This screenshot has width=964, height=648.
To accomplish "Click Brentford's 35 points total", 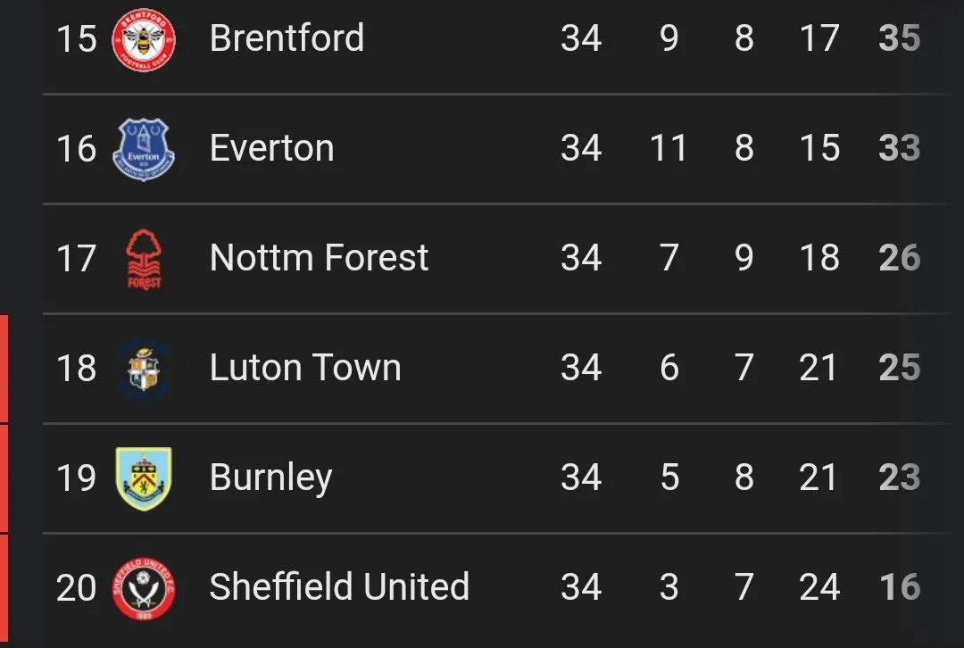I will pos(899,38).
